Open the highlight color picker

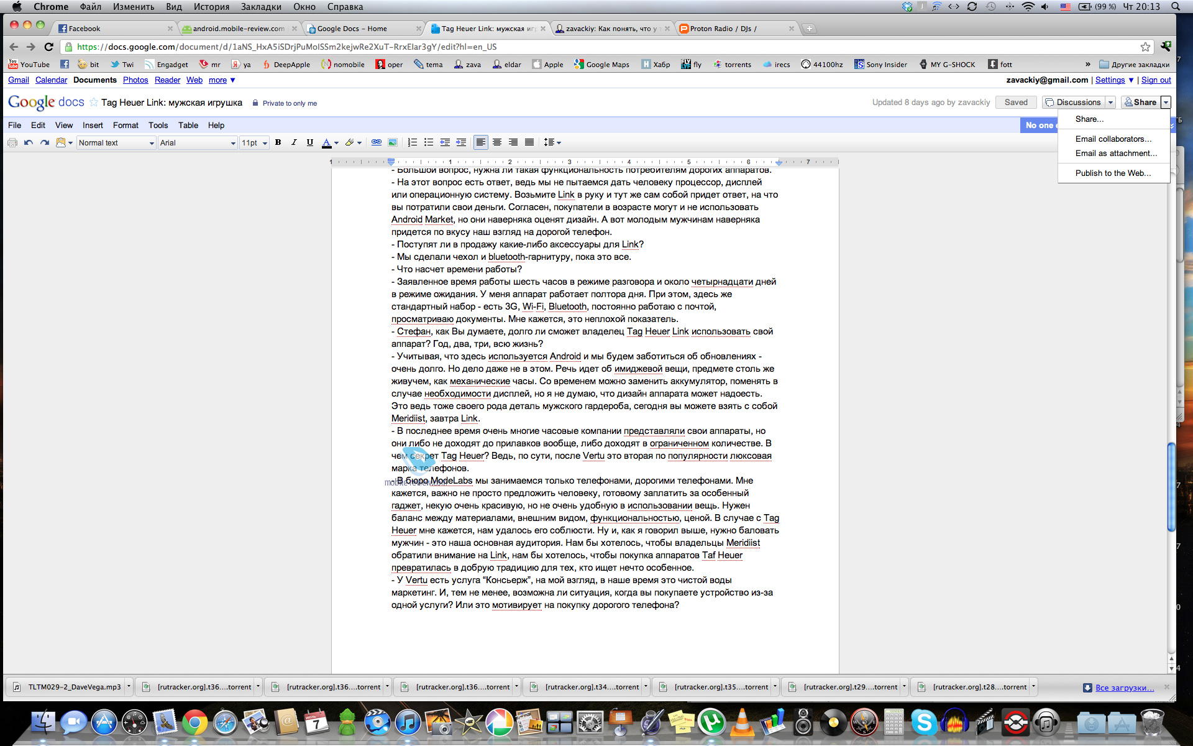[353, 143]
